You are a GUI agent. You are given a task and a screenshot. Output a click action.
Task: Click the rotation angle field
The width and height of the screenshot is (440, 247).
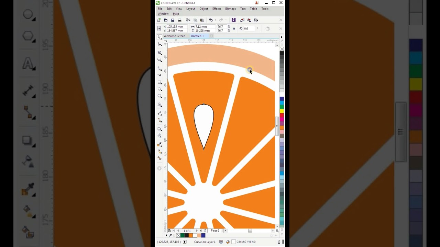249,29
